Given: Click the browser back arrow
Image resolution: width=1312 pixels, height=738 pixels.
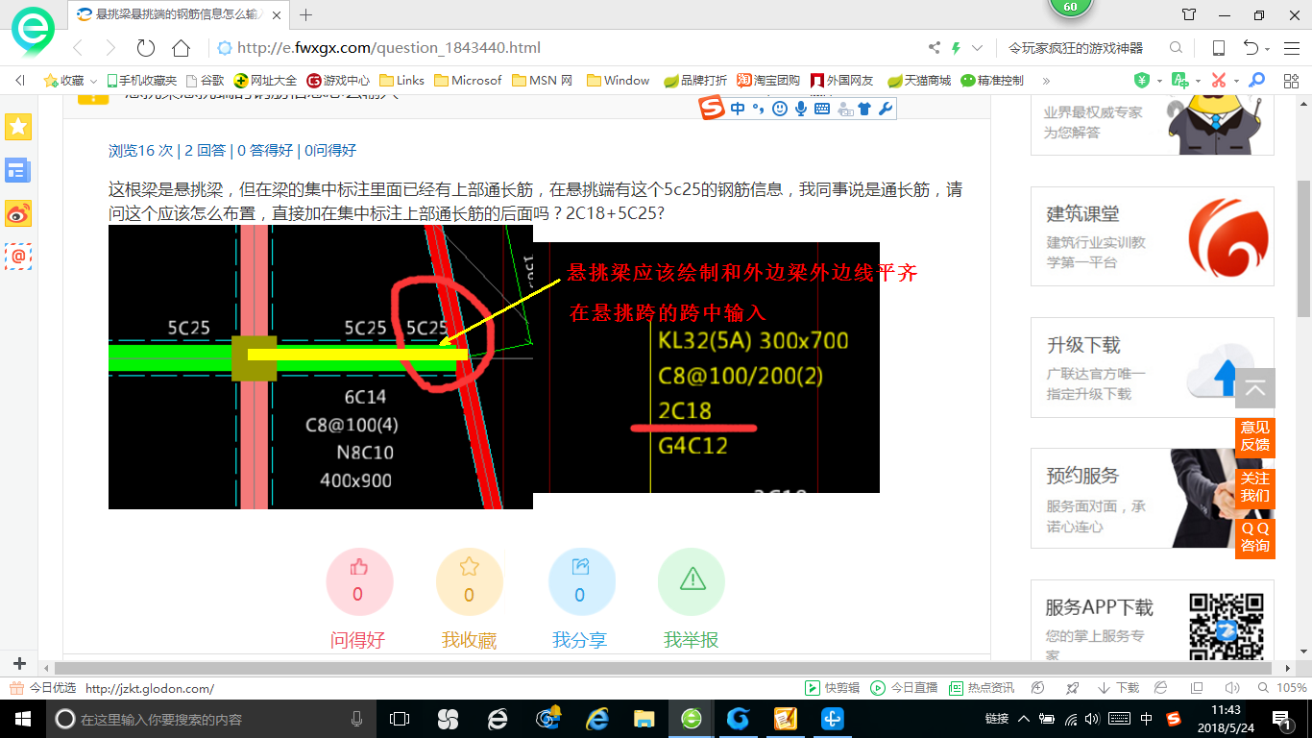Looking at the screenshot, I should pos(78,48).
